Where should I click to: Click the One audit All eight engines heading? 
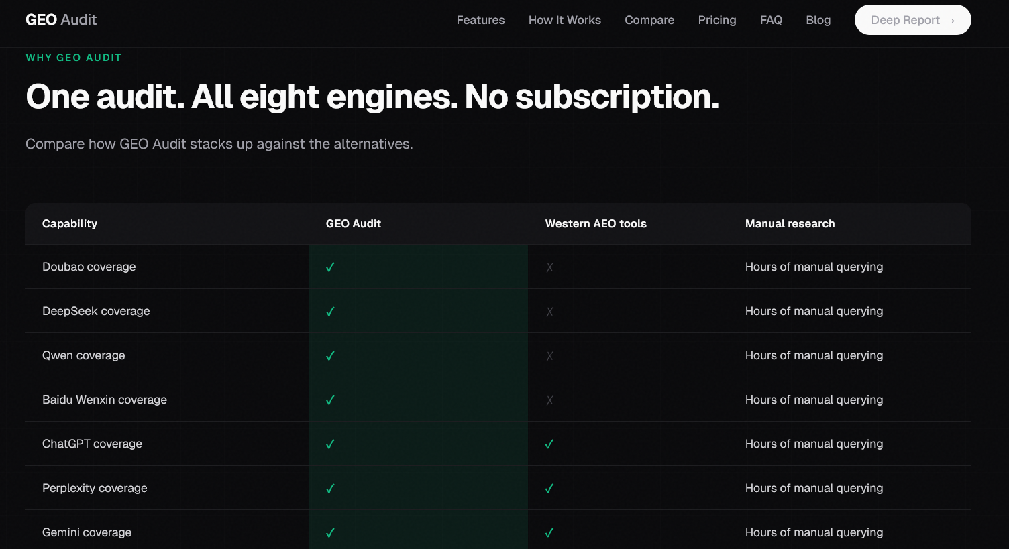coord(372,97)
